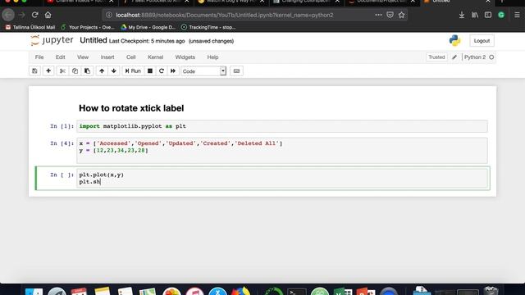The height and width of the screenshot is (295, 525).
Task: Open the TrackingTime bookmark
Action: tap(208, 27)
